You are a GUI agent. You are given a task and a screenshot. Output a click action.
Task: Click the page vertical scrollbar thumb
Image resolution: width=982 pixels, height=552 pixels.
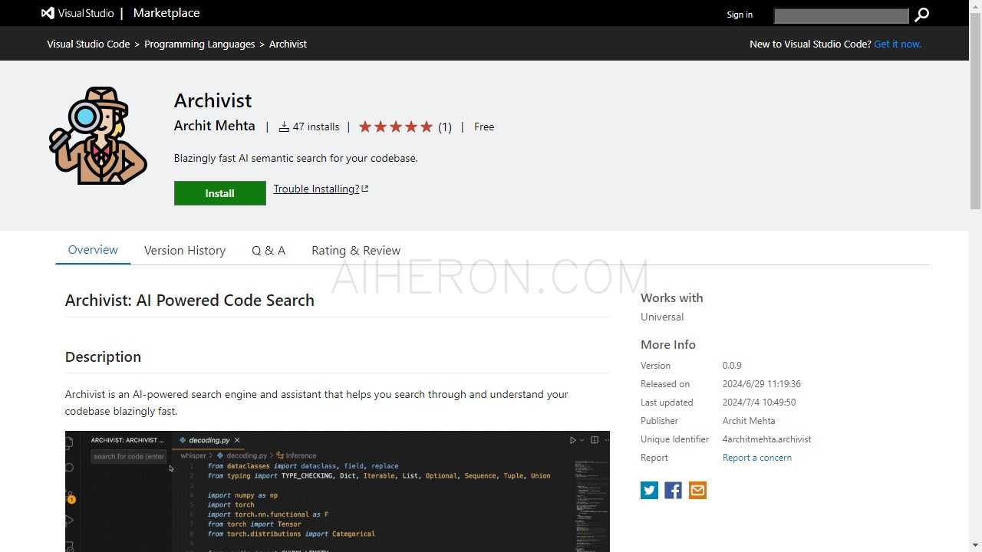975,111
